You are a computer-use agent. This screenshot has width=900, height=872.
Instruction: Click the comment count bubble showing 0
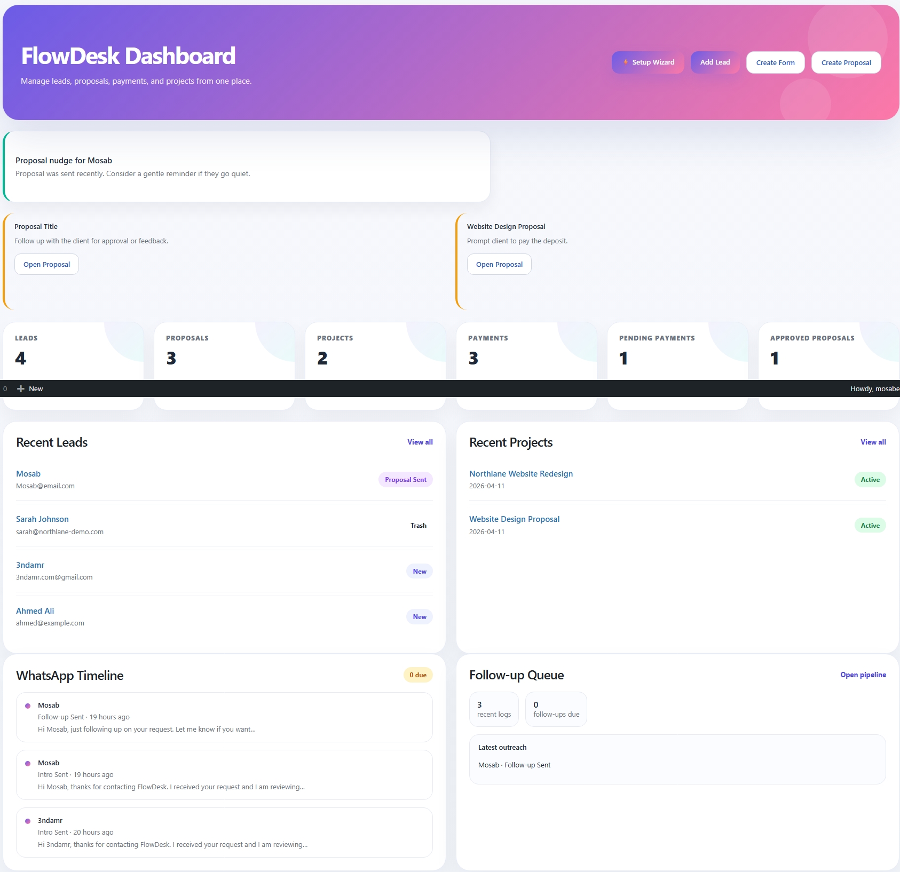tap(4, 389)
